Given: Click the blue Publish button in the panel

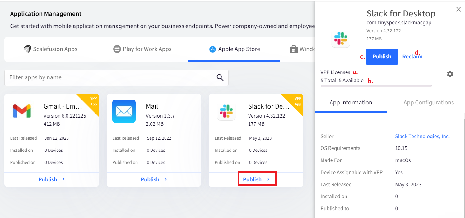Looking at the screenshot, I should [382, 57].
